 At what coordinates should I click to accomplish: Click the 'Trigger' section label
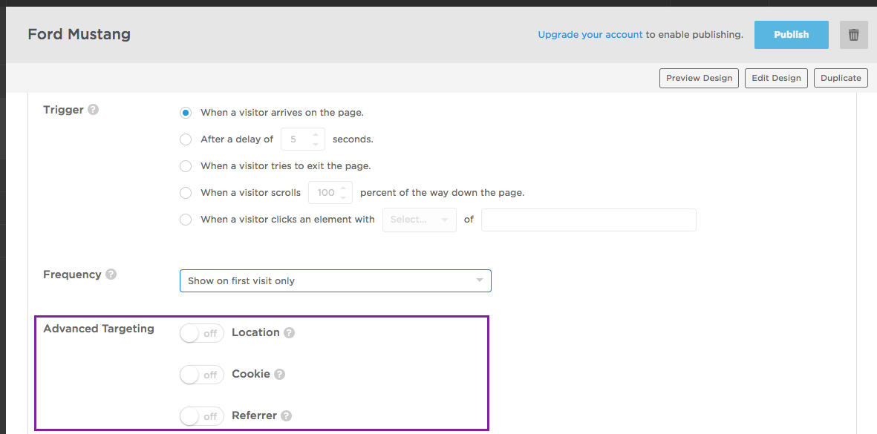[63, 110]
